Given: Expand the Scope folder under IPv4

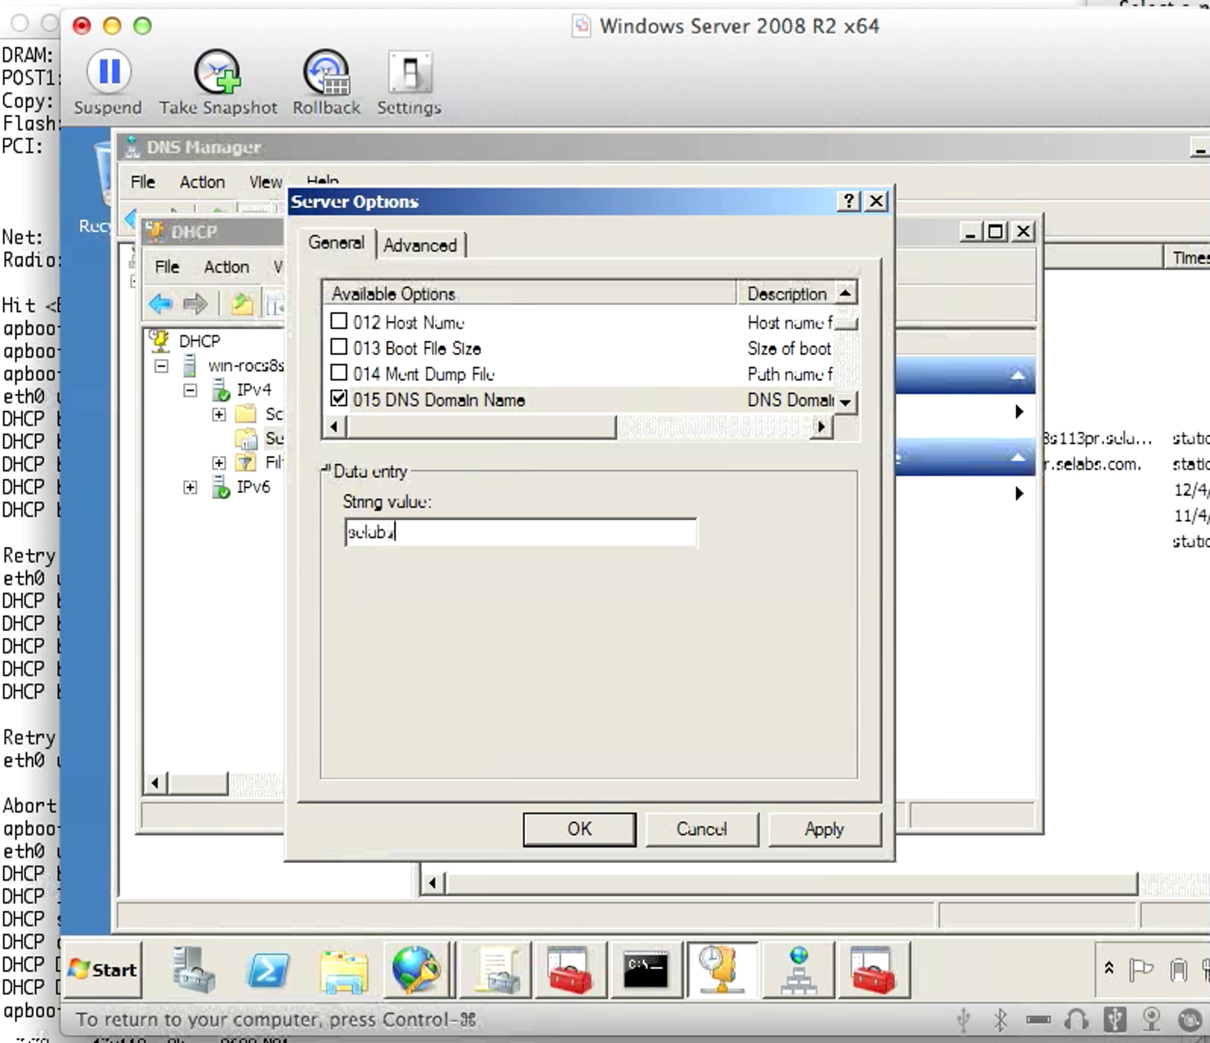Looking at the screenshot, I should pyautogui.click(x=219, y=415).
